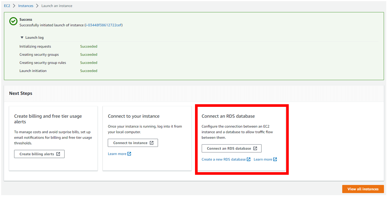Open Learn more under Connect to your instance
The width and height of the screenshot is (388, 198).
tap(117, 154)
